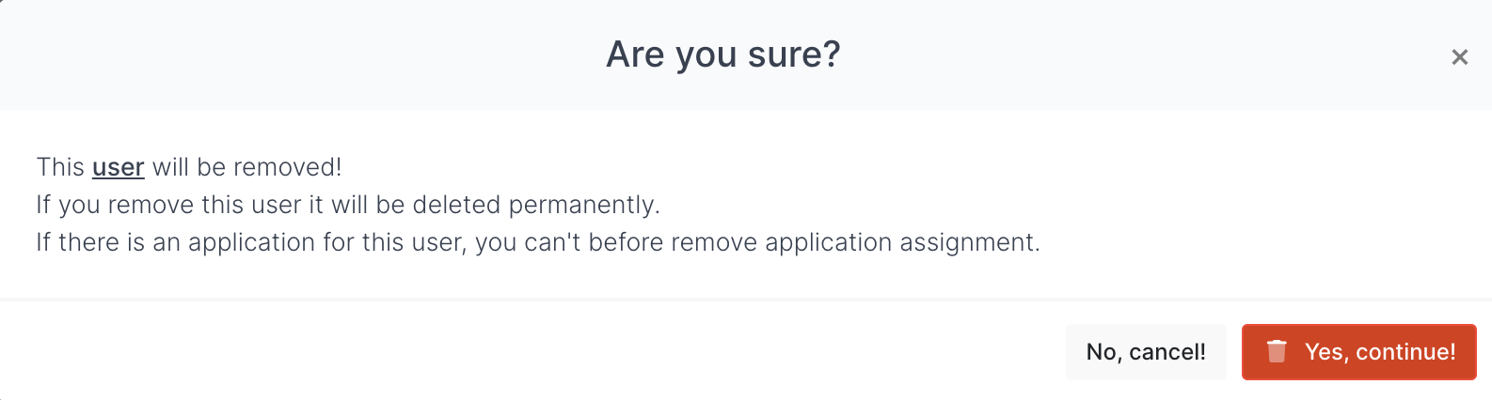Click the word "cancel!" on the grey button

point(1167,352)
